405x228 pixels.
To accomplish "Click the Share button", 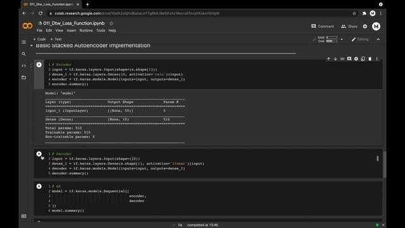I will pos(349,27).
